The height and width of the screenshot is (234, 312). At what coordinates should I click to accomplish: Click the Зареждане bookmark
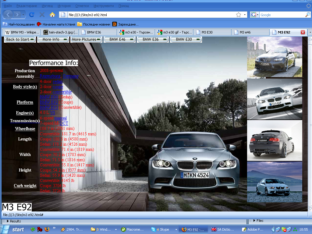pyautogui.click(x=125, y=24)
